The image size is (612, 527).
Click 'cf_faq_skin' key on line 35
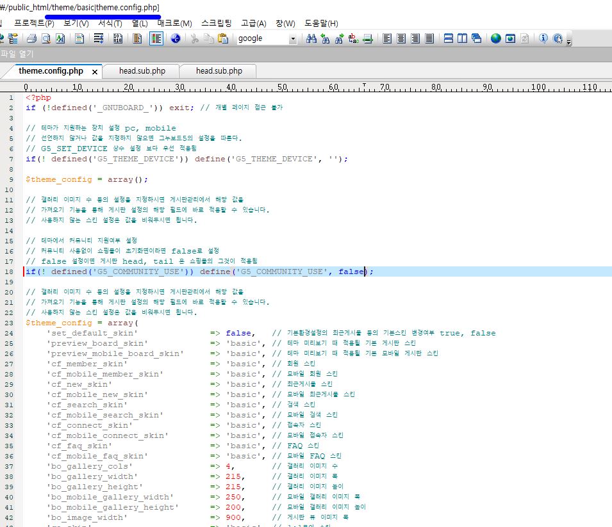pyautogui.click(x=79, y=446)
